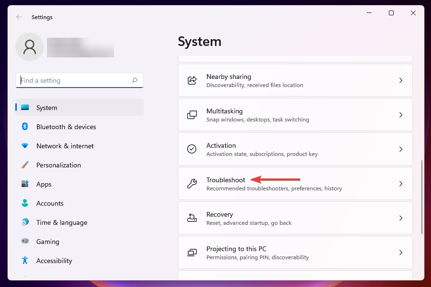Click 'Reset, advanced startup, go back' text
This screenshot has height=287, width=431.
coord(249,223)
